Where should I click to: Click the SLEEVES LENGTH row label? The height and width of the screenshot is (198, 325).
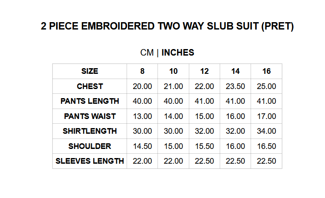coord(90,161)
